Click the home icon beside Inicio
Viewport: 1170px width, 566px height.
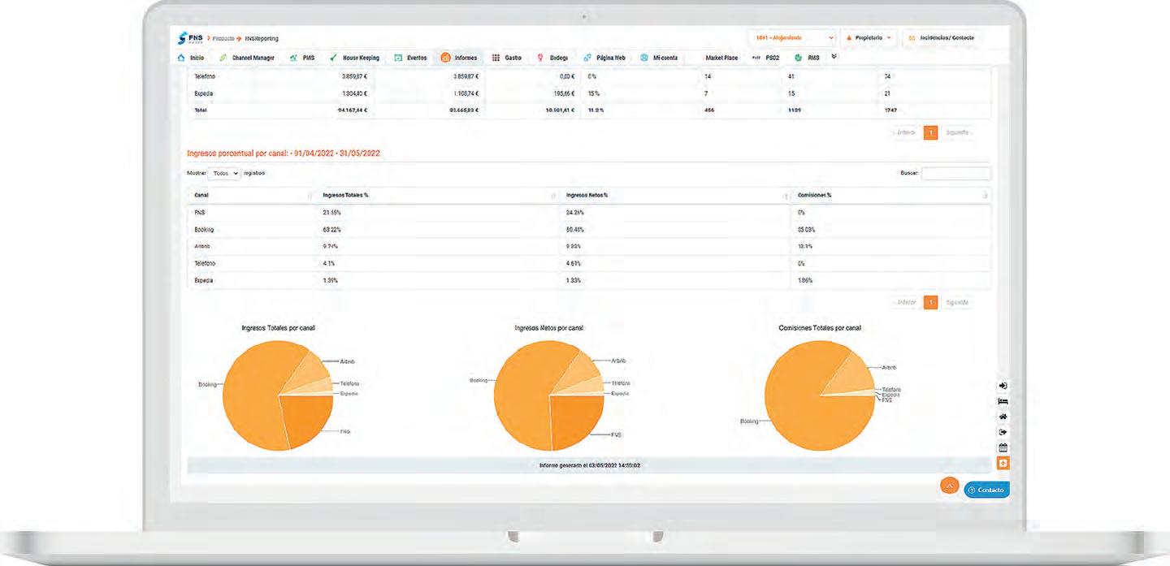tap(181, 58)
